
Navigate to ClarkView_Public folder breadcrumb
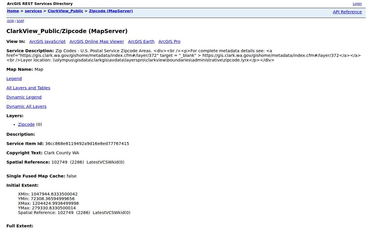pyautogui.click(x=65, y=11)
